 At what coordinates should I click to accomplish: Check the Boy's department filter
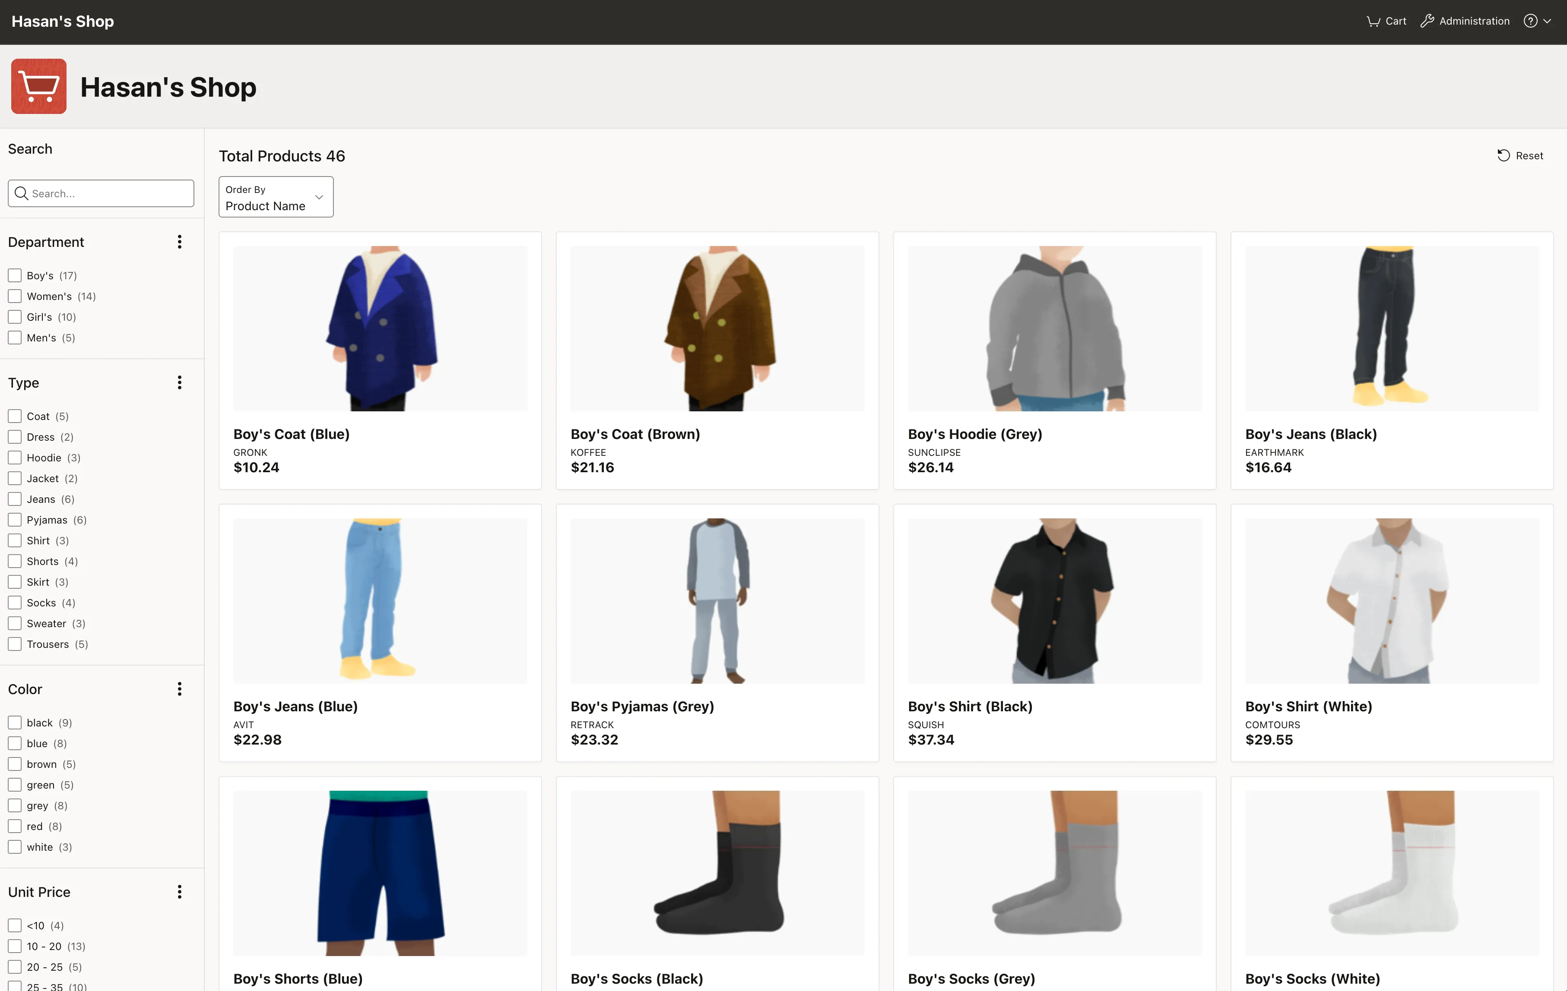click(15, 276)
